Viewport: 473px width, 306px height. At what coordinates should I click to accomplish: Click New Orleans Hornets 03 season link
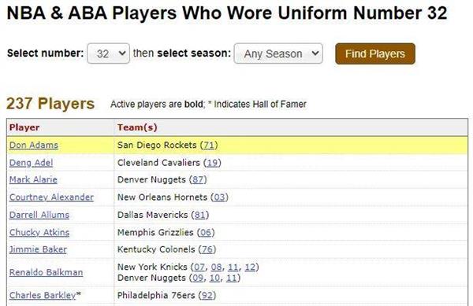[219, 197]
